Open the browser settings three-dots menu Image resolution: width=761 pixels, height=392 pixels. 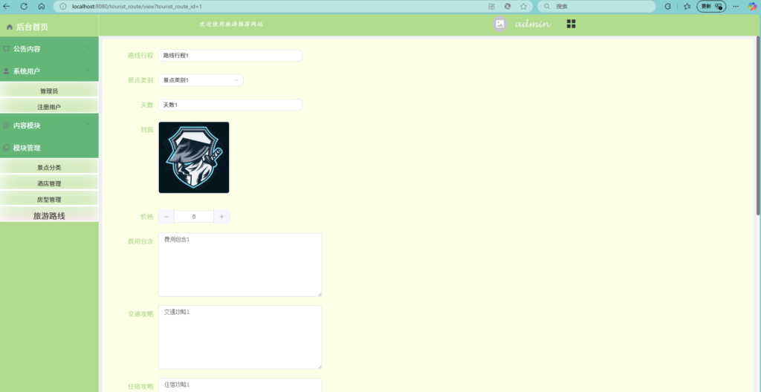click(736, 6)
